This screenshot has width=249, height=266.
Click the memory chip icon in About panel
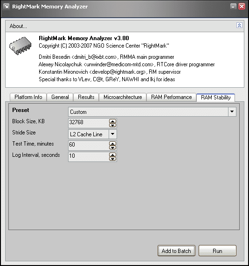click(x=21, y=46)
